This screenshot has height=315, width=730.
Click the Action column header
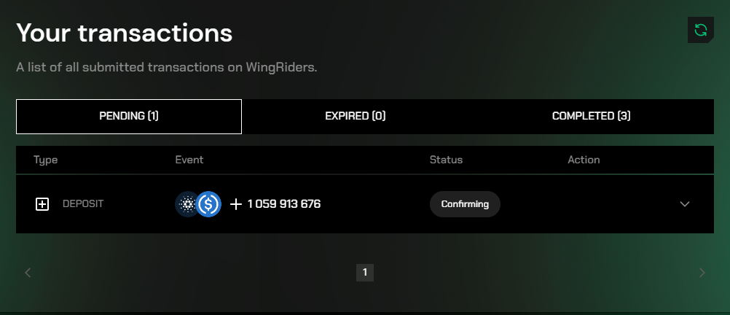[x=584, y=160]
